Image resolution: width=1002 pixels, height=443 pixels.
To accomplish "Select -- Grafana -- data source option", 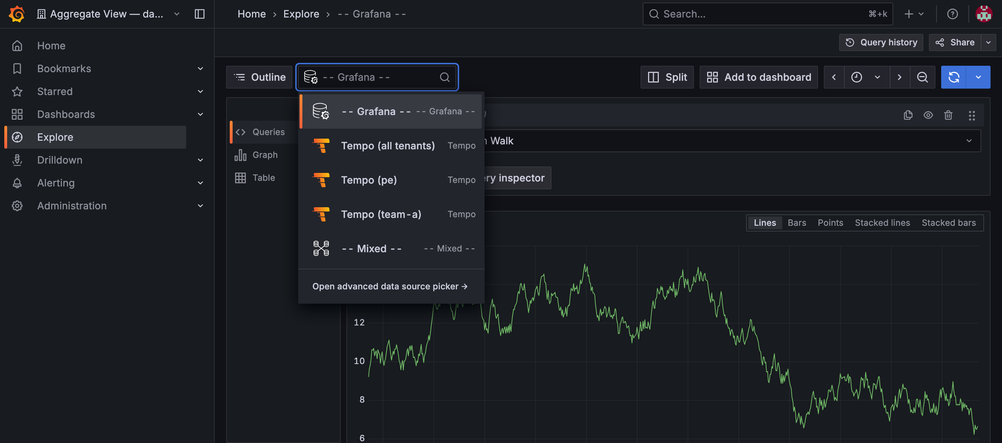I will pos(391,111).
